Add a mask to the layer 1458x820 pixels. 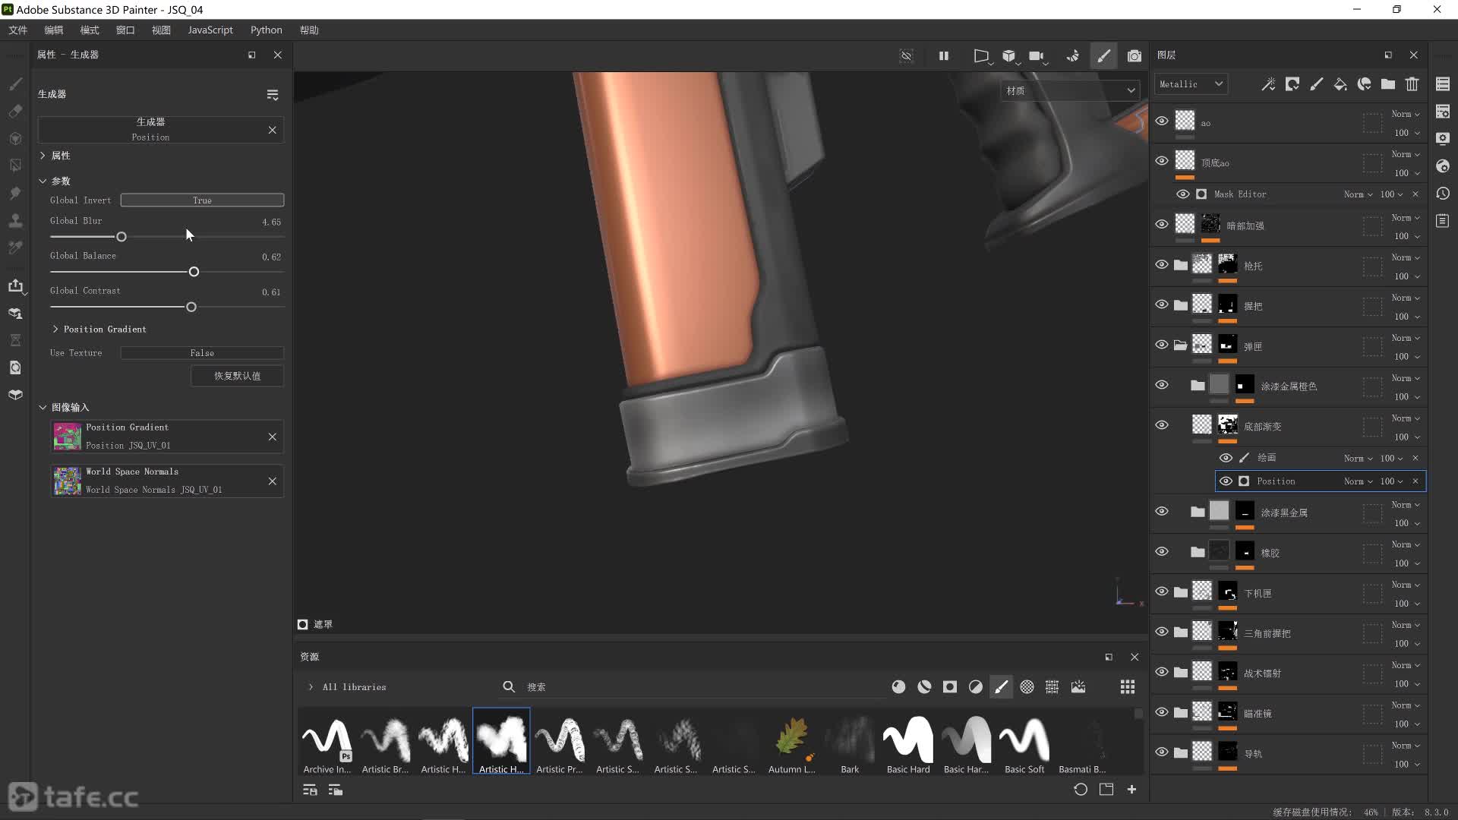click(1292, 84)
